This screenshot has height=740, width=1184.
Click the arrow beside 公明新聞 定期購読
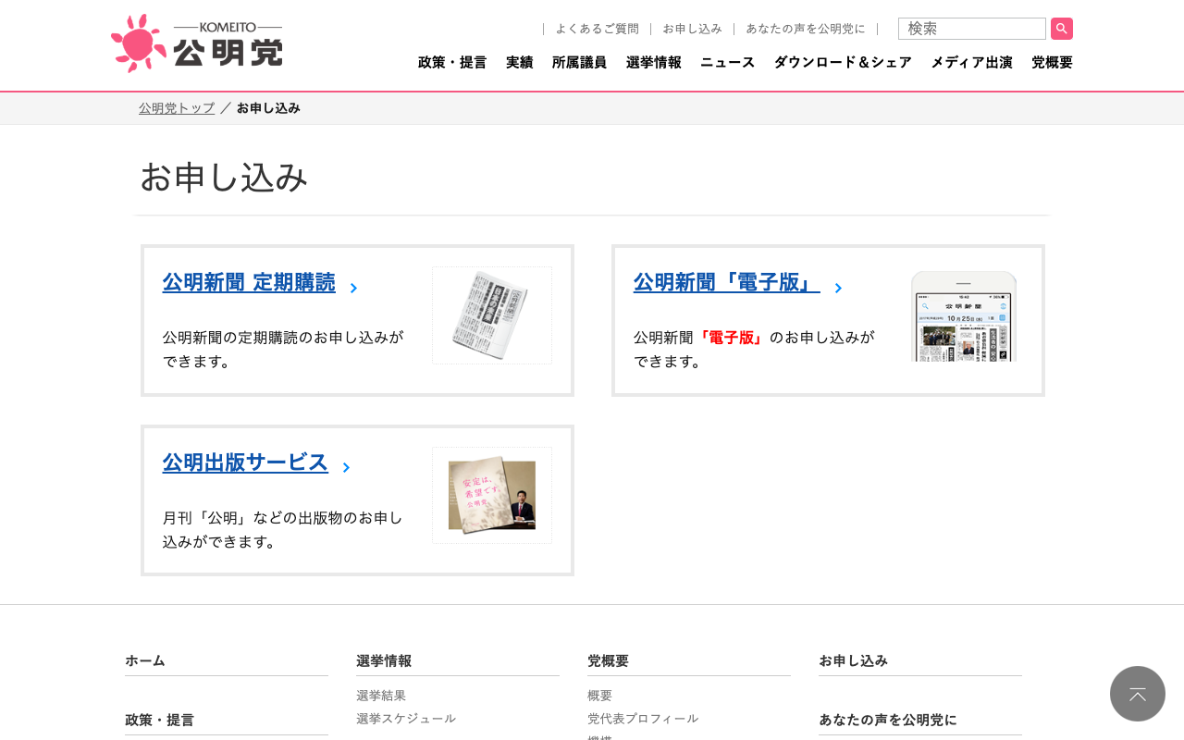click(353, 288)
